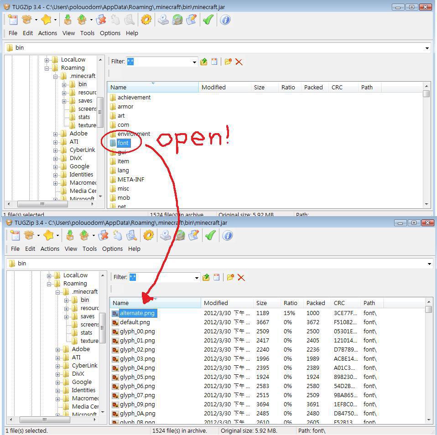
Task: Open View menu in bottom window
Action: [71, 249]
